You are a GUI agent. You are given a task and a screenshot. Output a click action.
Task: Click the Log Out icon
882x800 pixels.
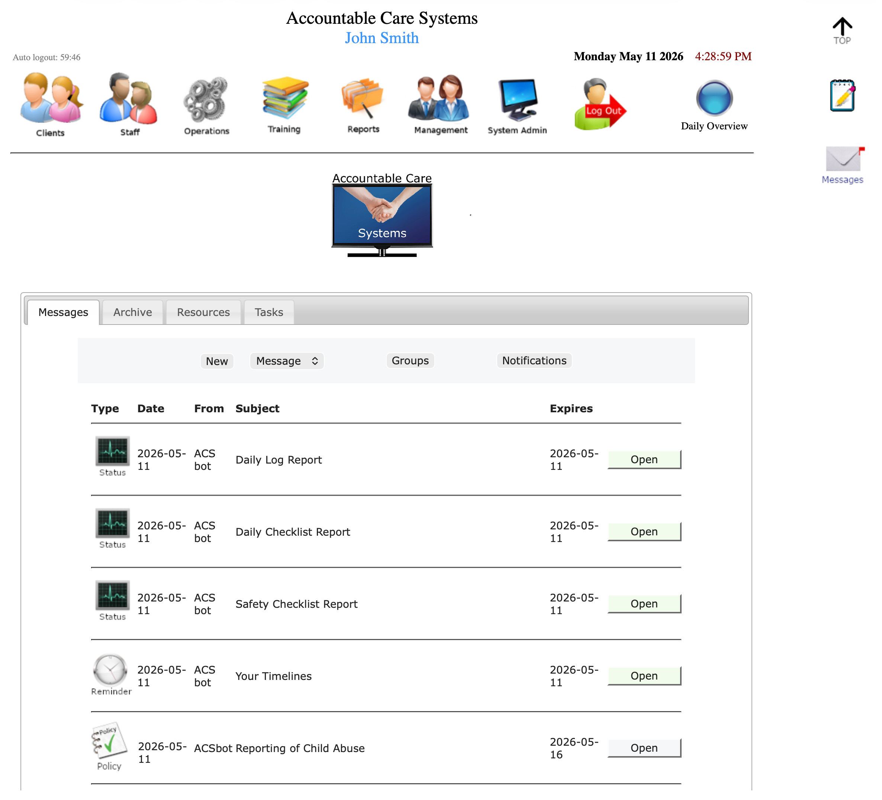[600, 104]
